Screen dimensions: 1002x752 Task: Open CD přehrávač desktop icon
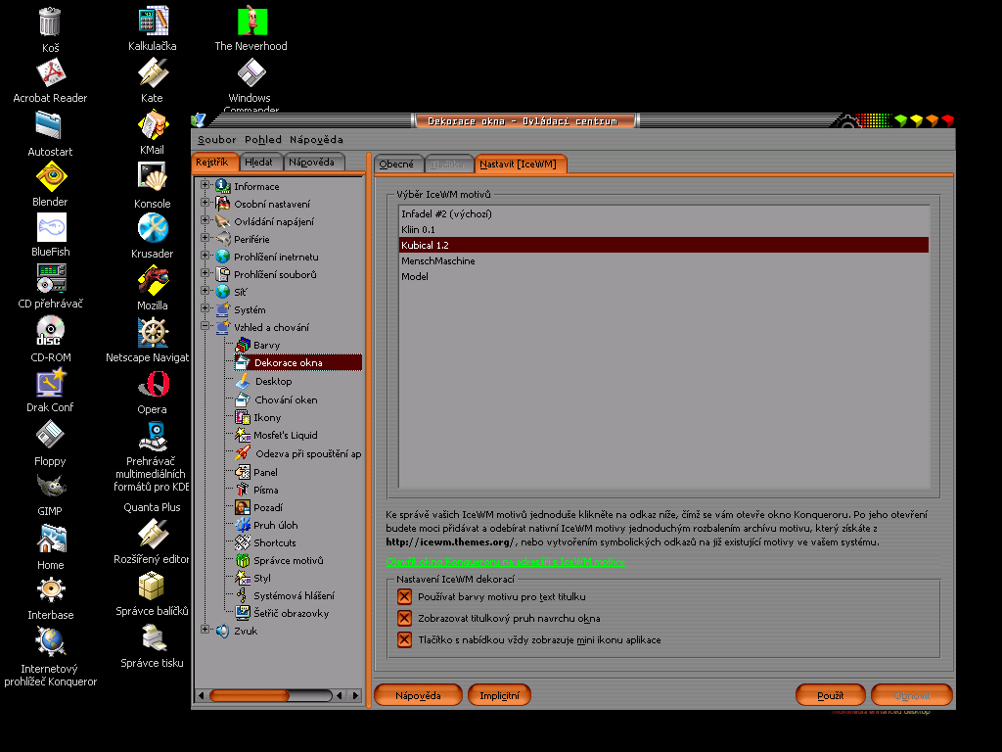51,279
